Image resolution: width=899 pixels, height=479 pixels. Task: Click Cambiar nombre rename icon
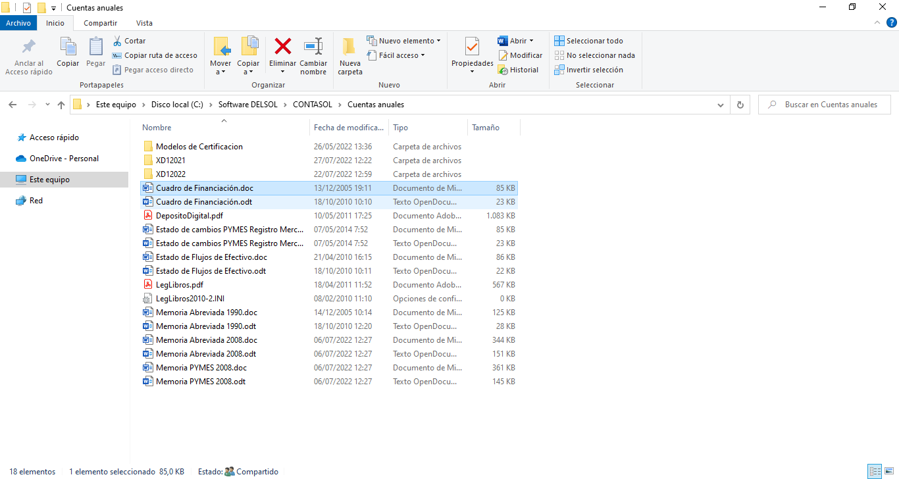[313, 46]
